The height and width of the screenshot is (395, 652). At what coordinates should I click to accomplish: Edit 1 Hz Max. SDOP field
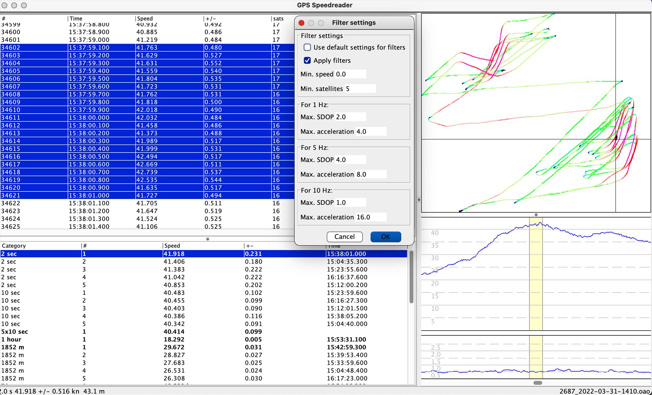(x=350, y=117)
